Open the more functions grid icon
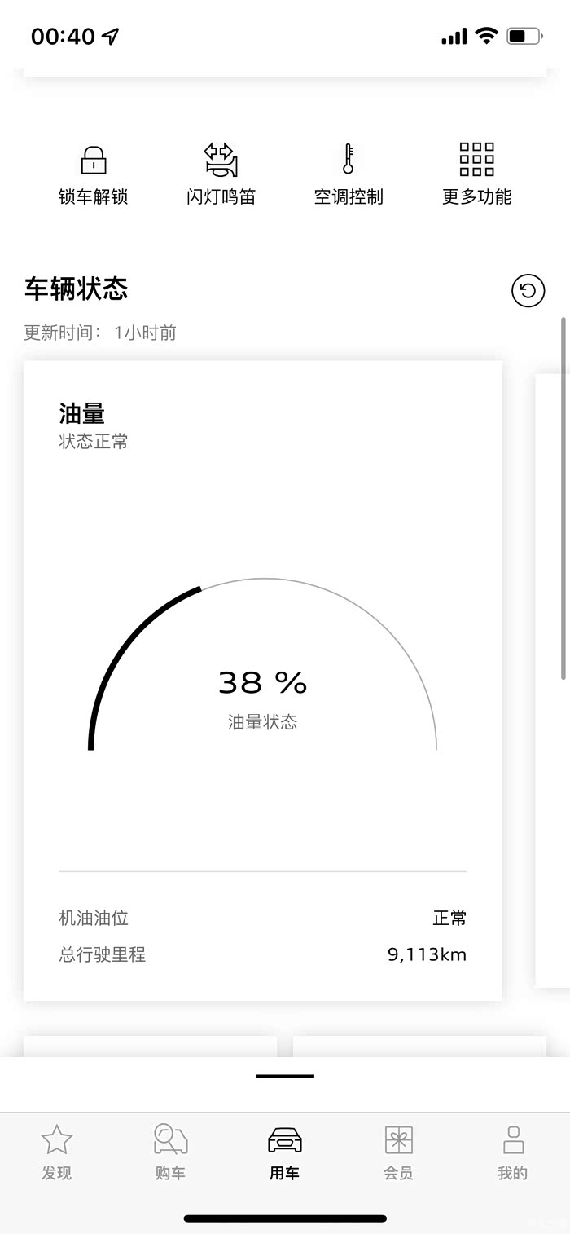Image resolution: width=570 pixels, height=1234 pixels. [476, 160]
